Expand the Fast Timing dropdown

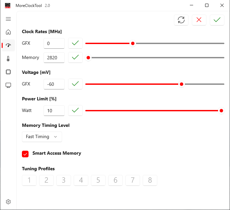[42, 137]
